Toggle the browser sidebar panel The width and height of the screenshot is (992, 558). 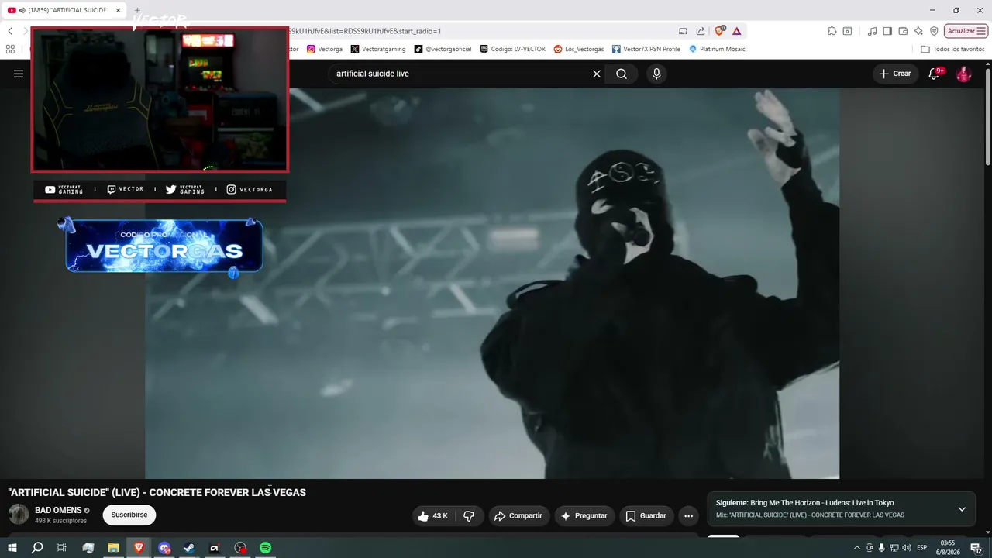click(887, 31)
